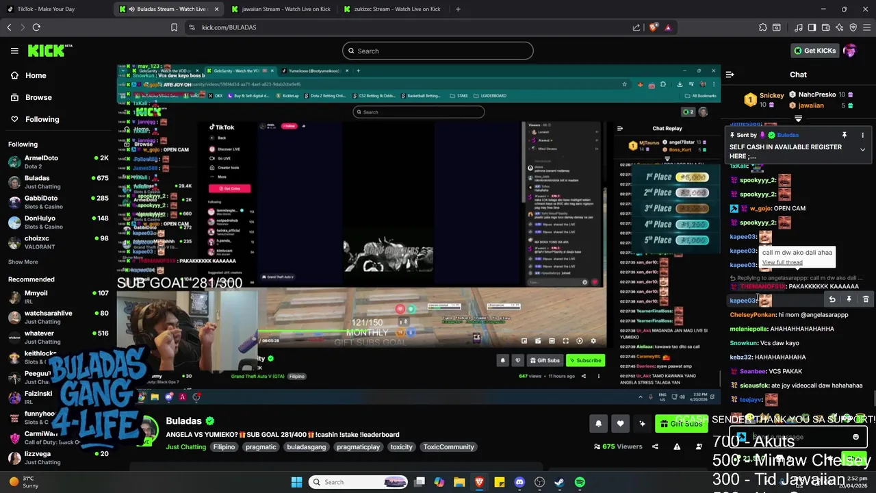Expand the chat leaderboard panel
The image size is (876, 493).
click(798, 118)
